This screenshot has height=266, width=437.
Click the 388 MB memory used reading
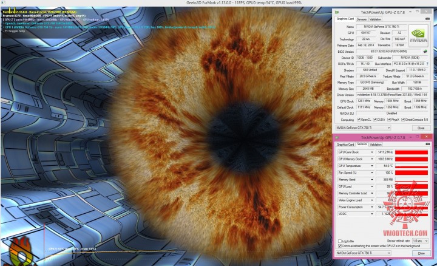pyautogui.click(x=385, y=180)
